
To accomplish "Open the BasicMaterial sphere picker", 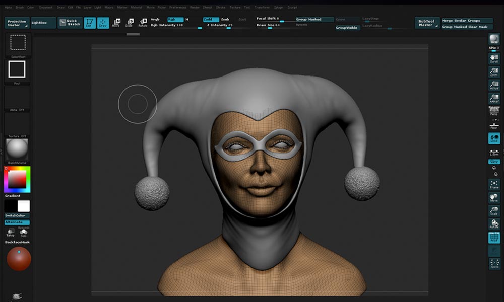I will (17, 151).
